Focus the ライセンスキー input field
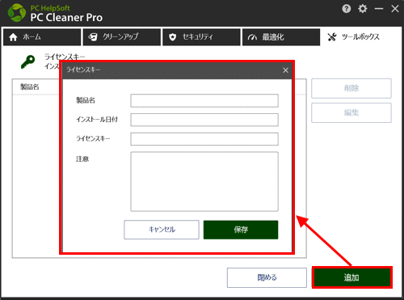The image size is (404, 300). coord(204,139)
